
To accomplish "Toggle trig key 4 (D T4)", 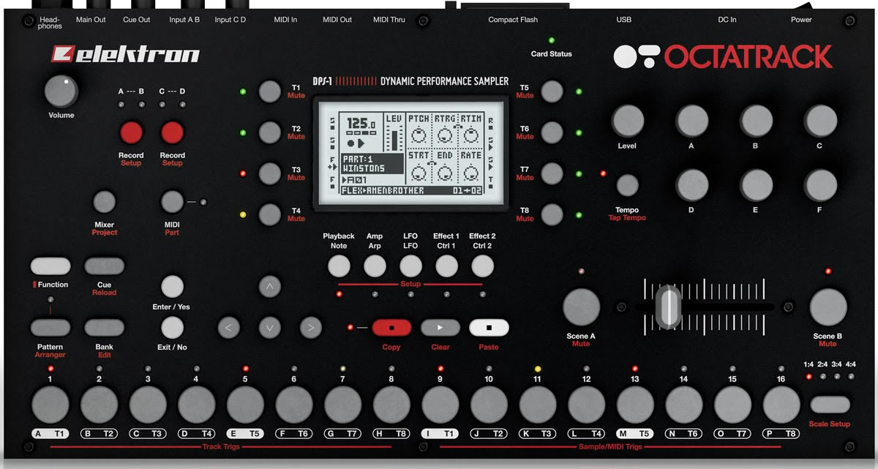I will point(196,405).
